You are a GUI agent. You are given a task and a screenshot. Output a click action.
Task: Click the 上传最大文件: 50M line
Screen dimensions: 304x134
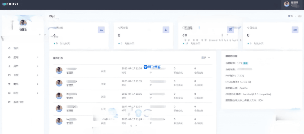click(244, 100)
